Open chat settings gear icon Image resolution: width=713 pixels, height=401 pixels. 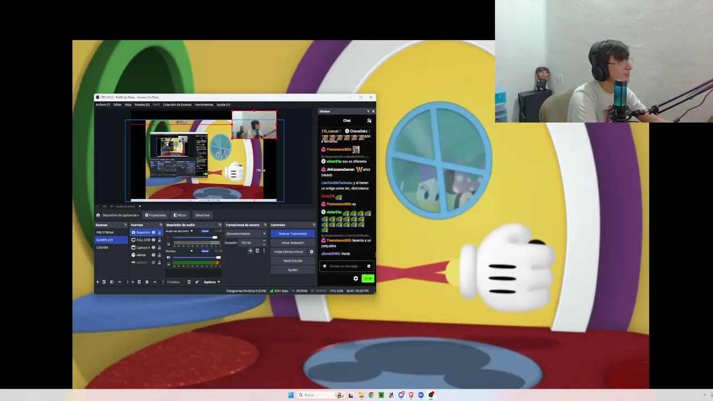(x=356, y=278)
